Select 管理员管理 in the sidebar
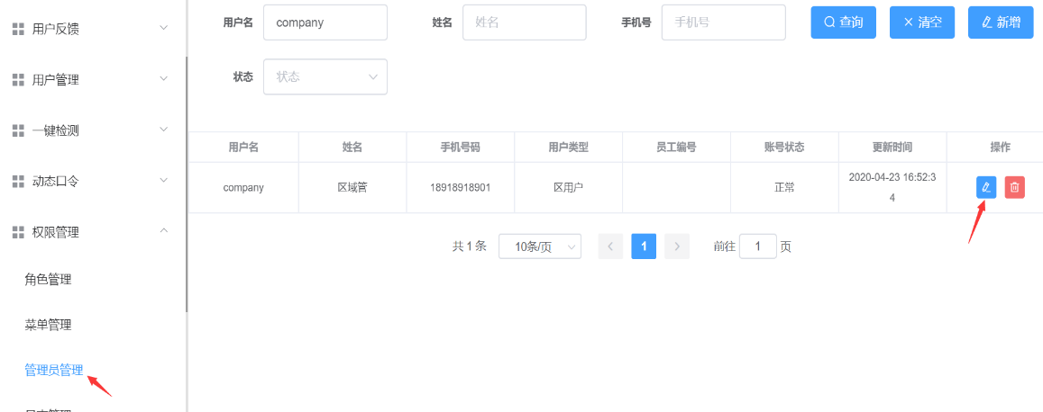1043x412 pixels. click(x=54, y=370)
